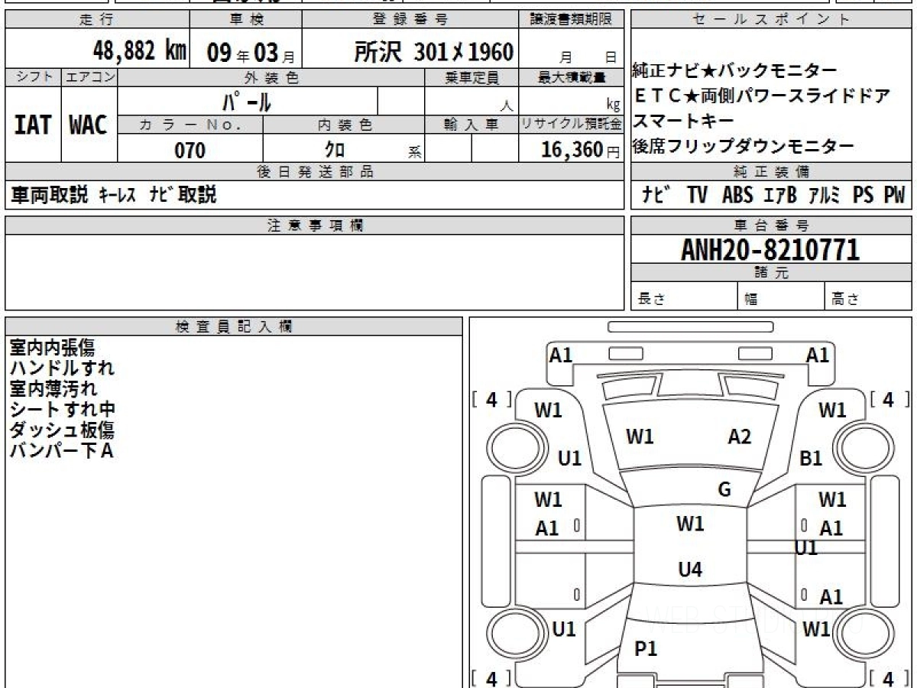Click the 長さ dimension label
917x688 pixels.
[x=652, y=300]
